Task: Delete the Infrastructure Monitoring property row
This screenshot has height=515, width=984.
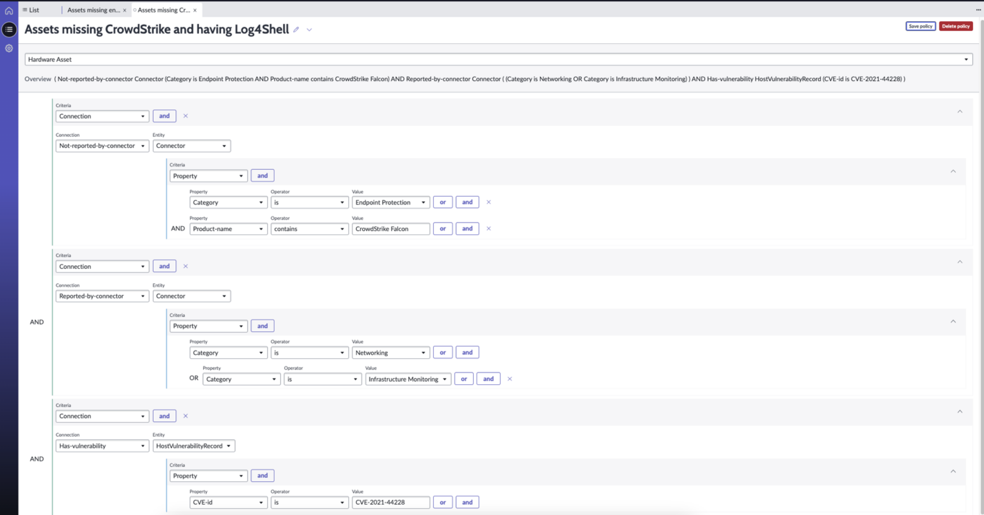Action: (510, 379)
